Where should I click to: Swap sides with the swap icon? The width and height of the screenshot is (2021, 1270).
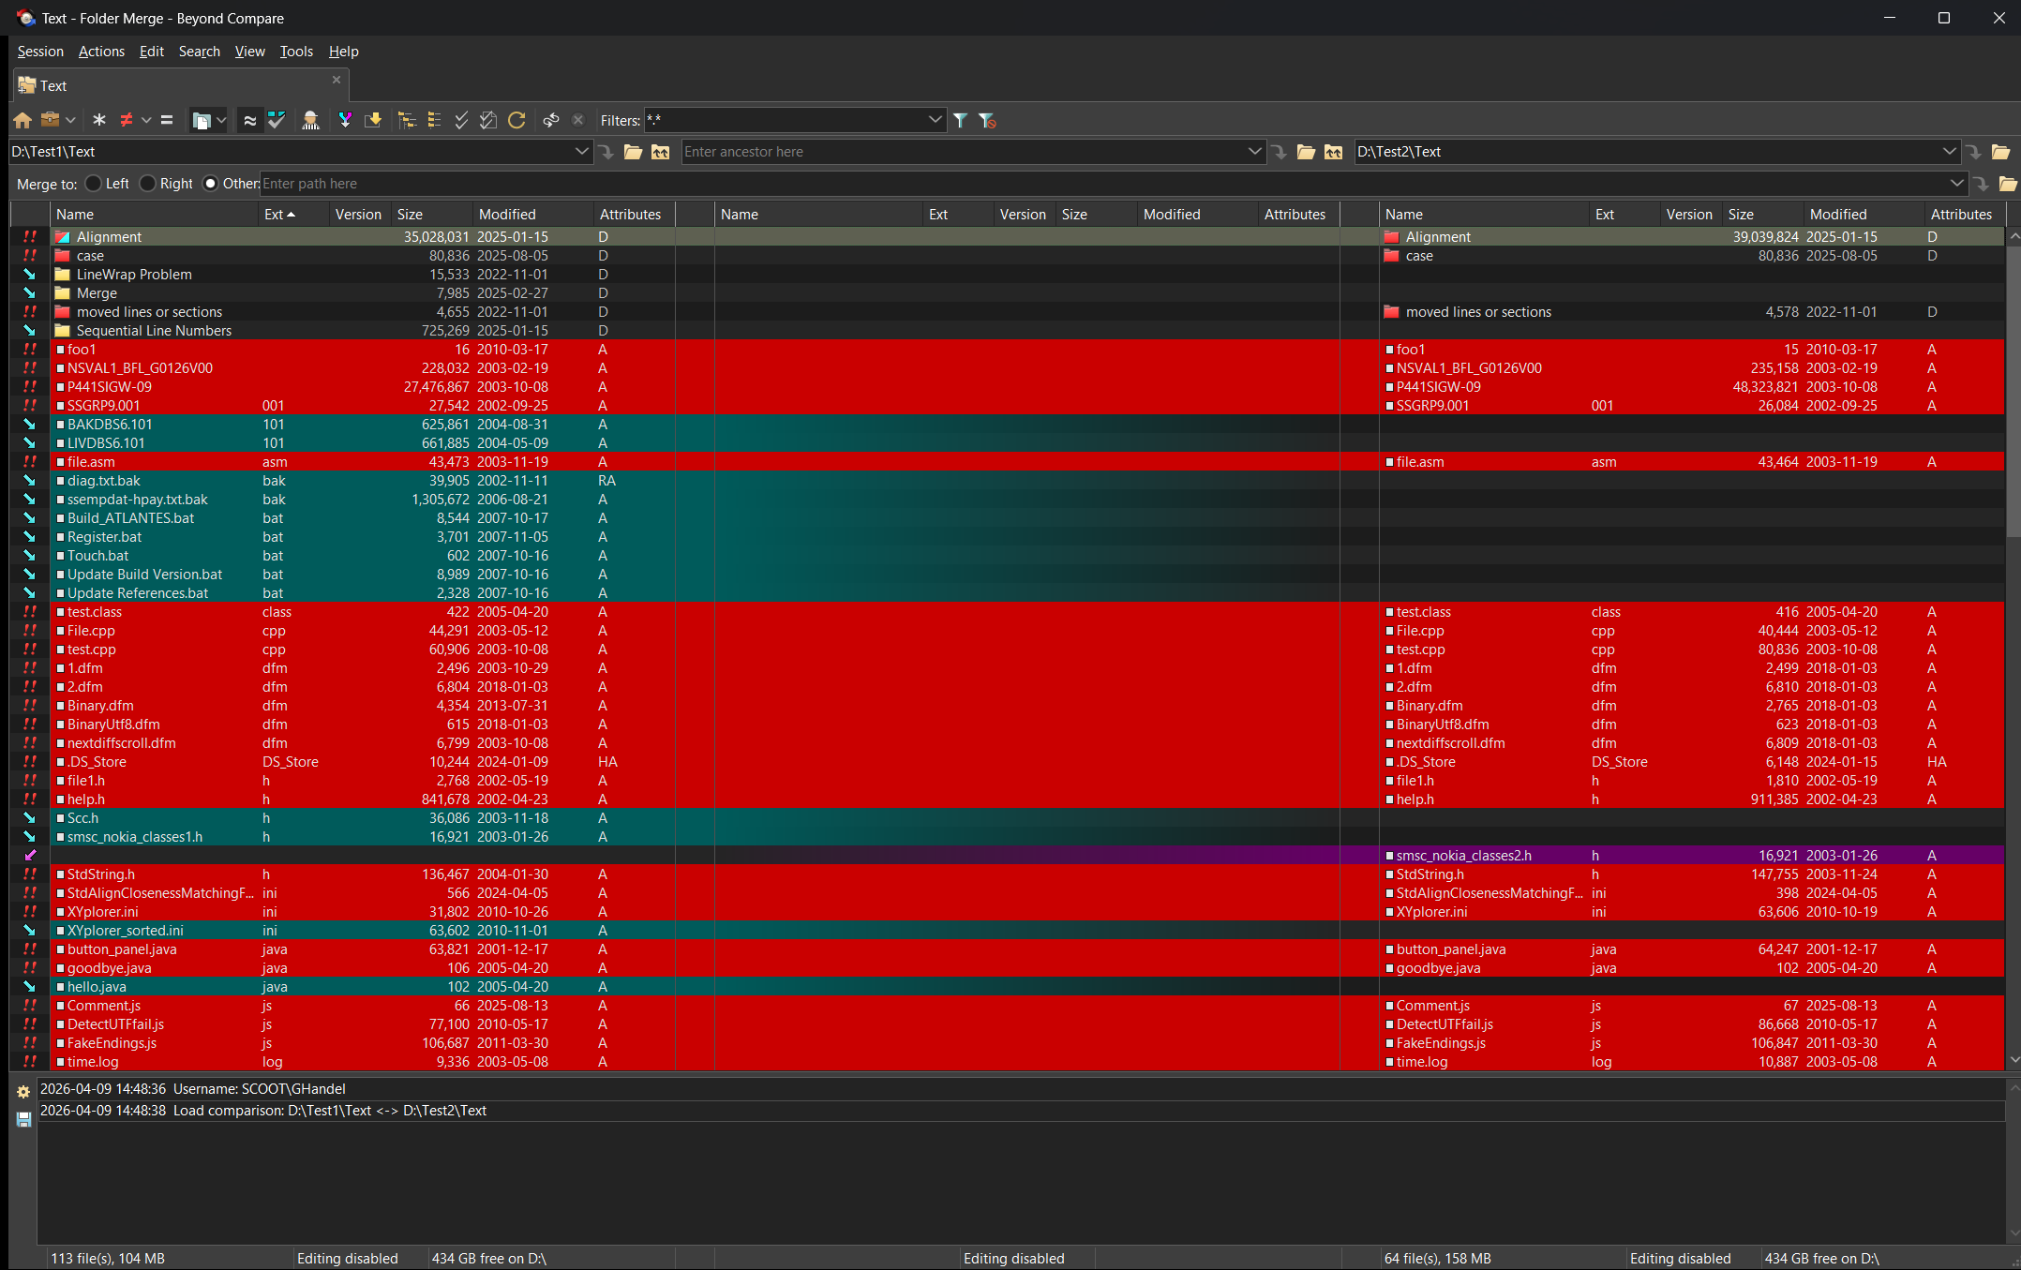551,120
